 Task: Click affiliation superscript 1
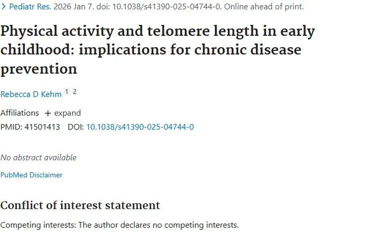(67, 92)
